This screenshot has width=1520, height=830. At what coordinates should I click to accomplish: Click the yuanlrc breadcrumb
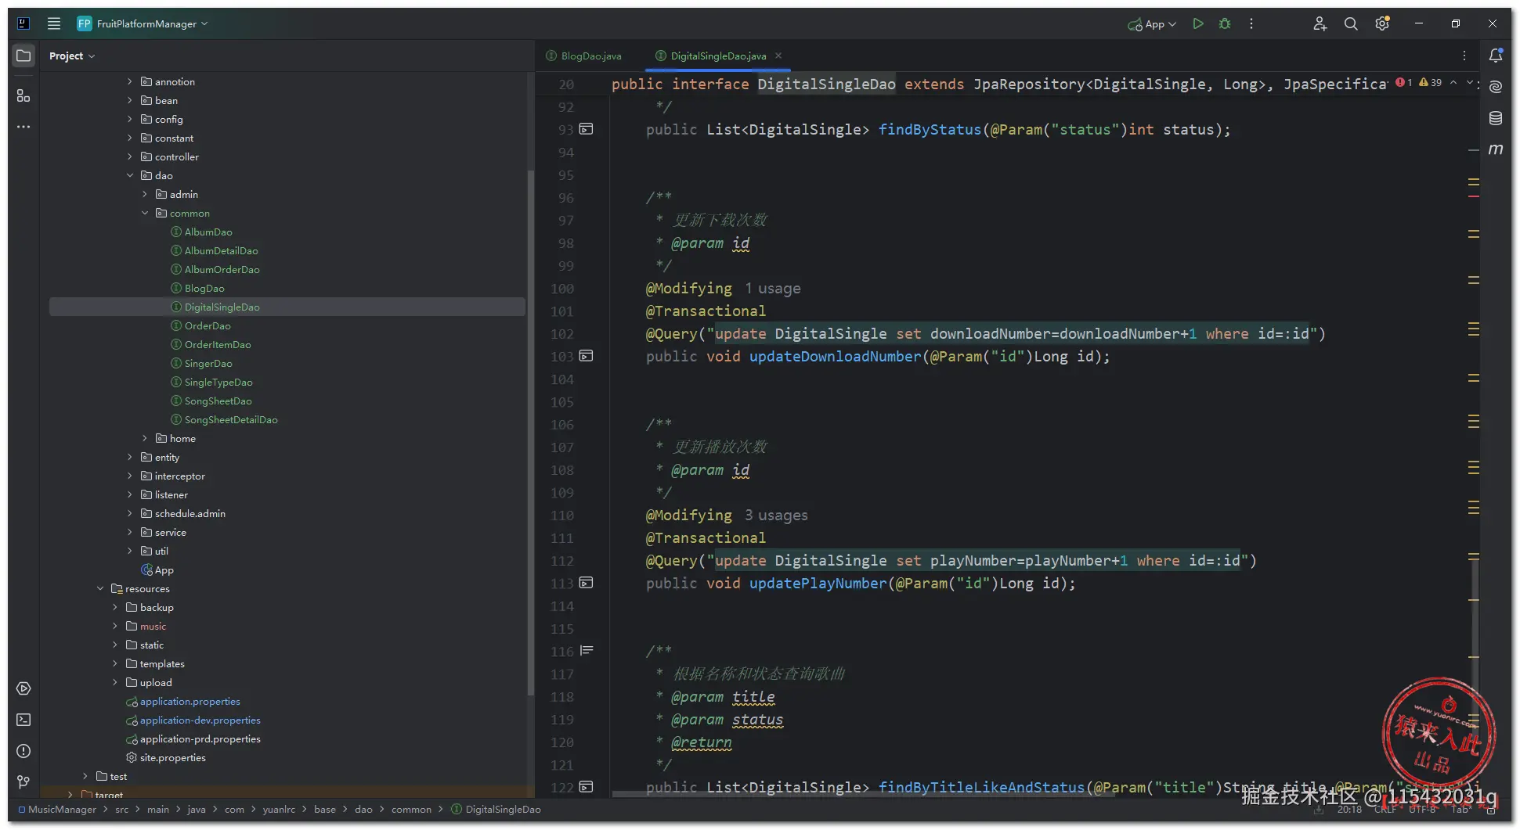click(279, 809)
